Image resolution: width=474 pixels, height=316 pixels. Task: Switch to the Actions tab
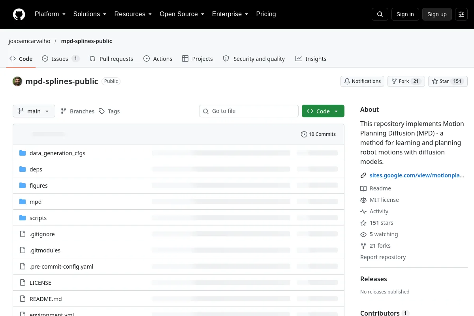158,58
